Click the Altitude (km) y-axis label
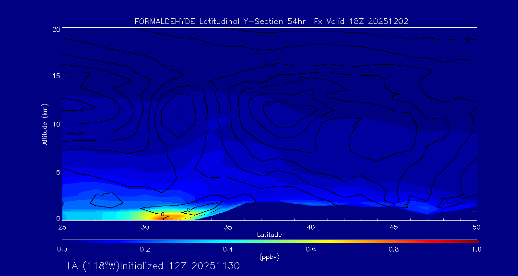 (45, 124)
